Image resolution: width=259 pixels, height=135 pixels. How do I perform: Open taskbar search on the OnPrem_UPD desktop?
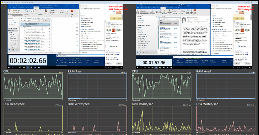tap(12, 67)
